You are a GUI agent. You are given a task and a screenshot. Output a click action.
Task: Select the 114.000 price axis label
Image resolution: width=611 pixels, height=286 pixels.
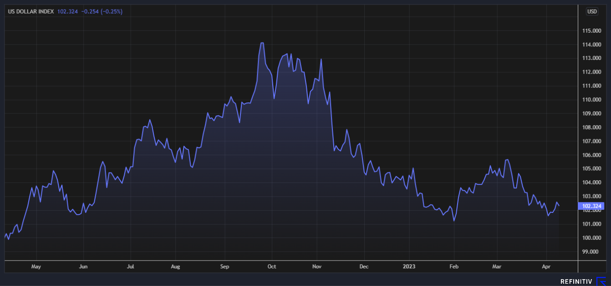(x=591, y=44)
